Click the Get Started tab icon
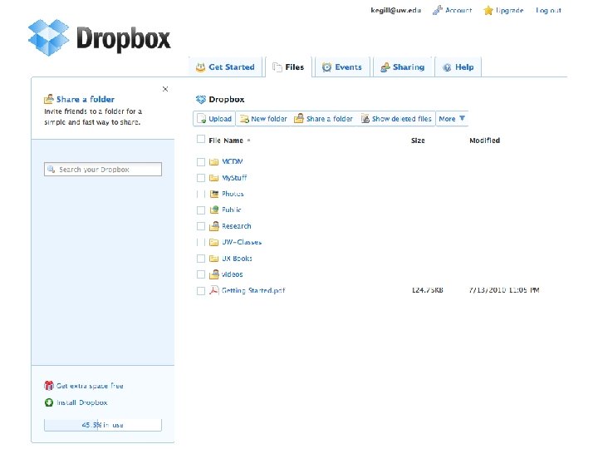Screen dimensions: 598x449 (200, 67)
